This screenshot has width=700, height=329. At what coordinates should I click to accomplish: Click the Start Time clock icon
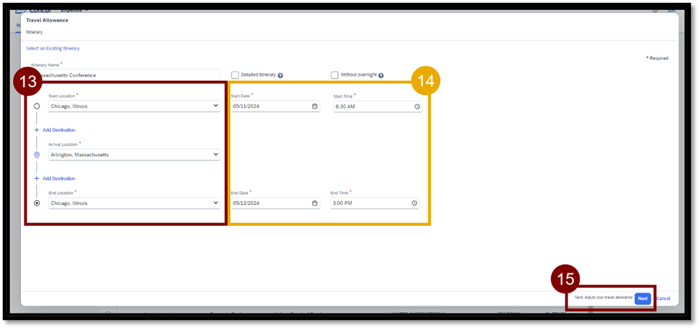pyautogui.click(x=417, y=107)
